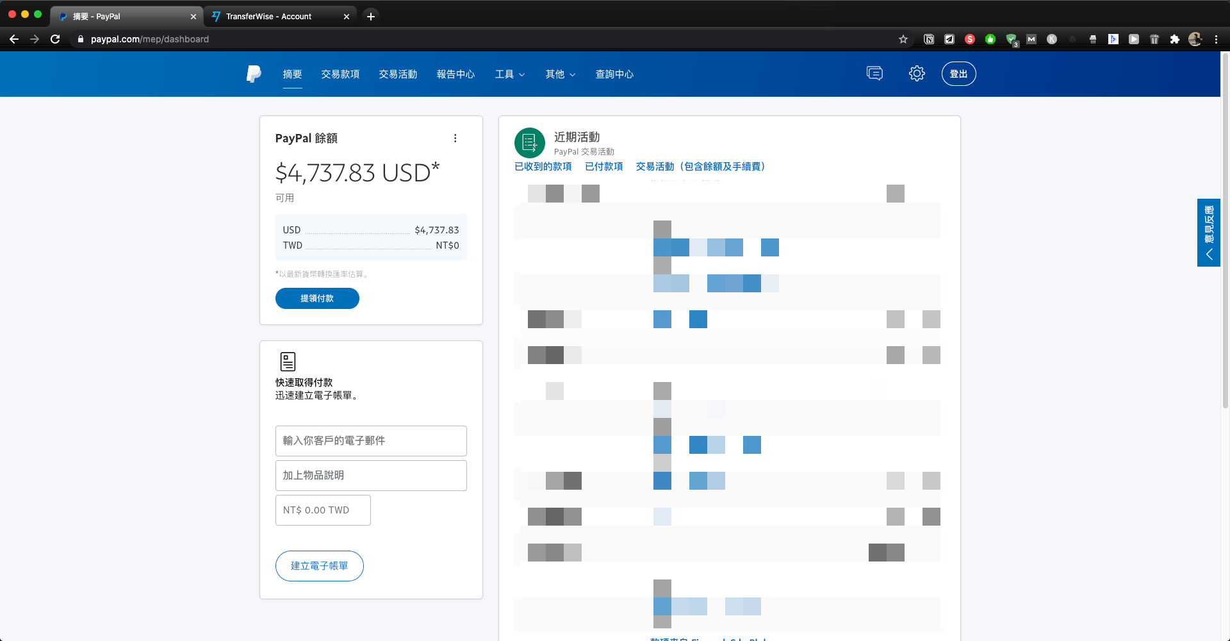The width and height of the screenshot is (1230, 641).
Task: Open the Extensions puzzle icon
Action: tap(1175, 39)
